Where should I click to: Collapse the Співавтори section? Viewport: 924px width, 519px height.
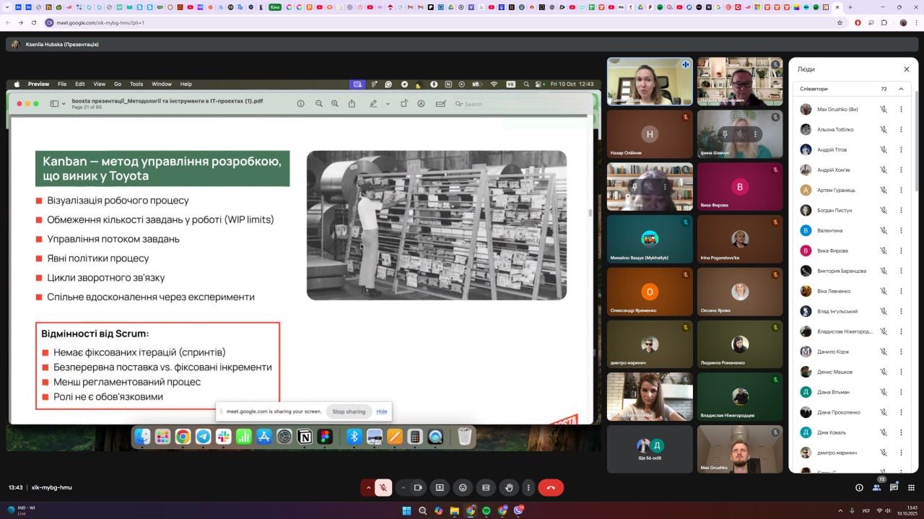(x=901, y=89)
